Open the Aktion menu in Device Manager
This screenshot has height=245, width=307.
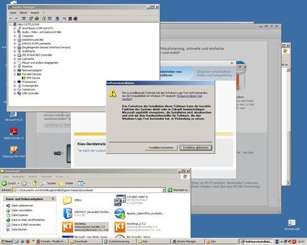[23, 13]
